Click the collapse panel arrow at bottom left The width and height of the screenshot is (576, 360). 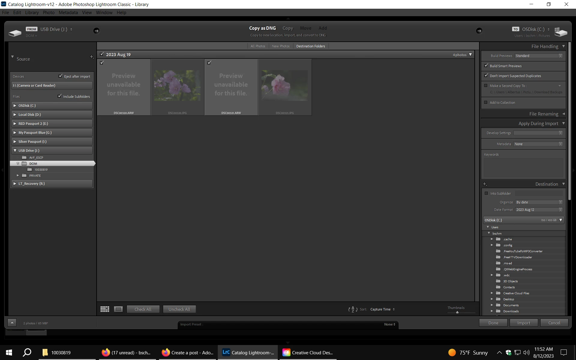click(12, 323)
